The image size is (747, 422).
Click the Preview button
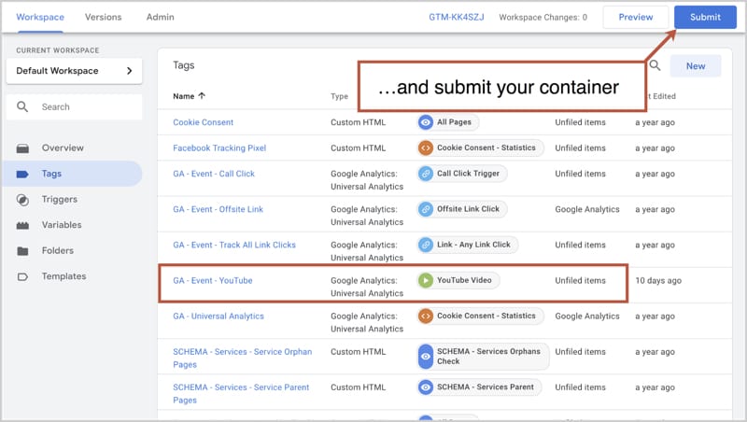(636, 17)
